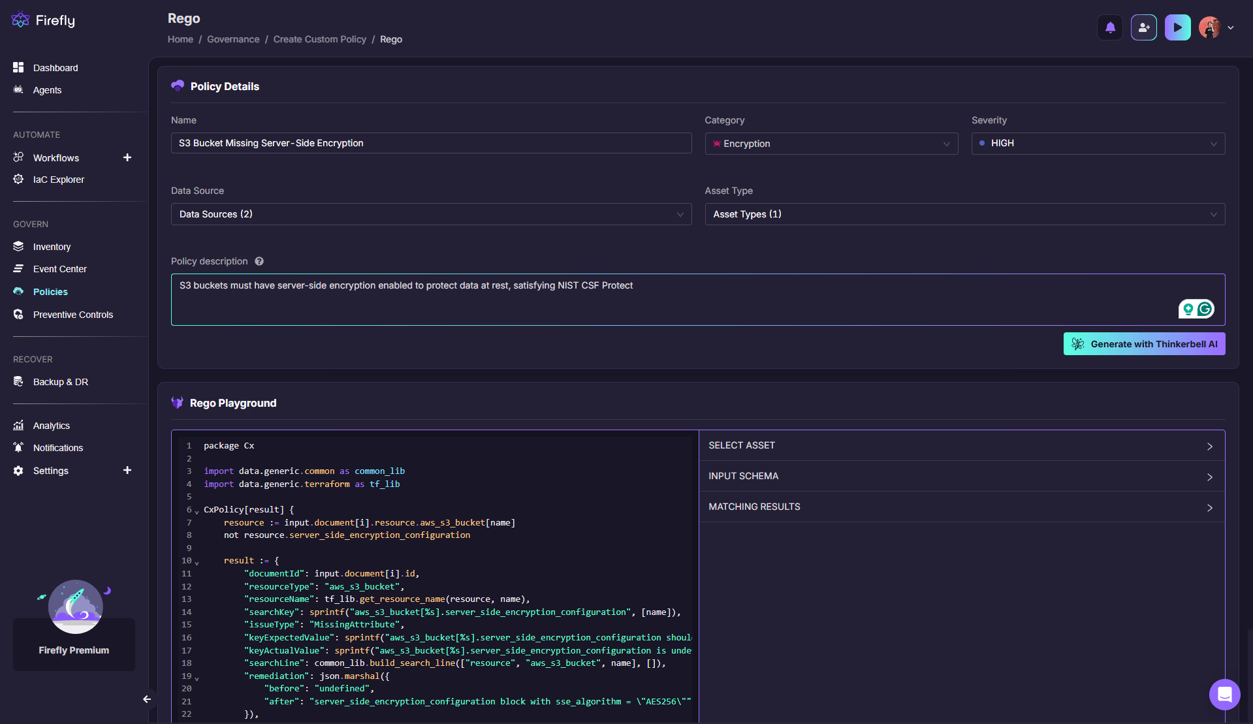Click the policy description help icon
Screen dimensions: 1253x724
click(x=259, y=261)
